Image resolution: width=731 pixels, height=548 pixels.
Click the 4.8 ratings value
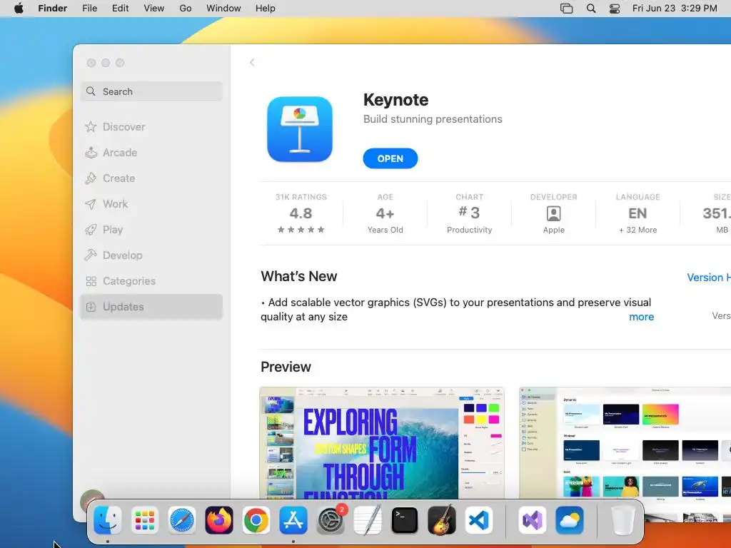tap(301, 213)
